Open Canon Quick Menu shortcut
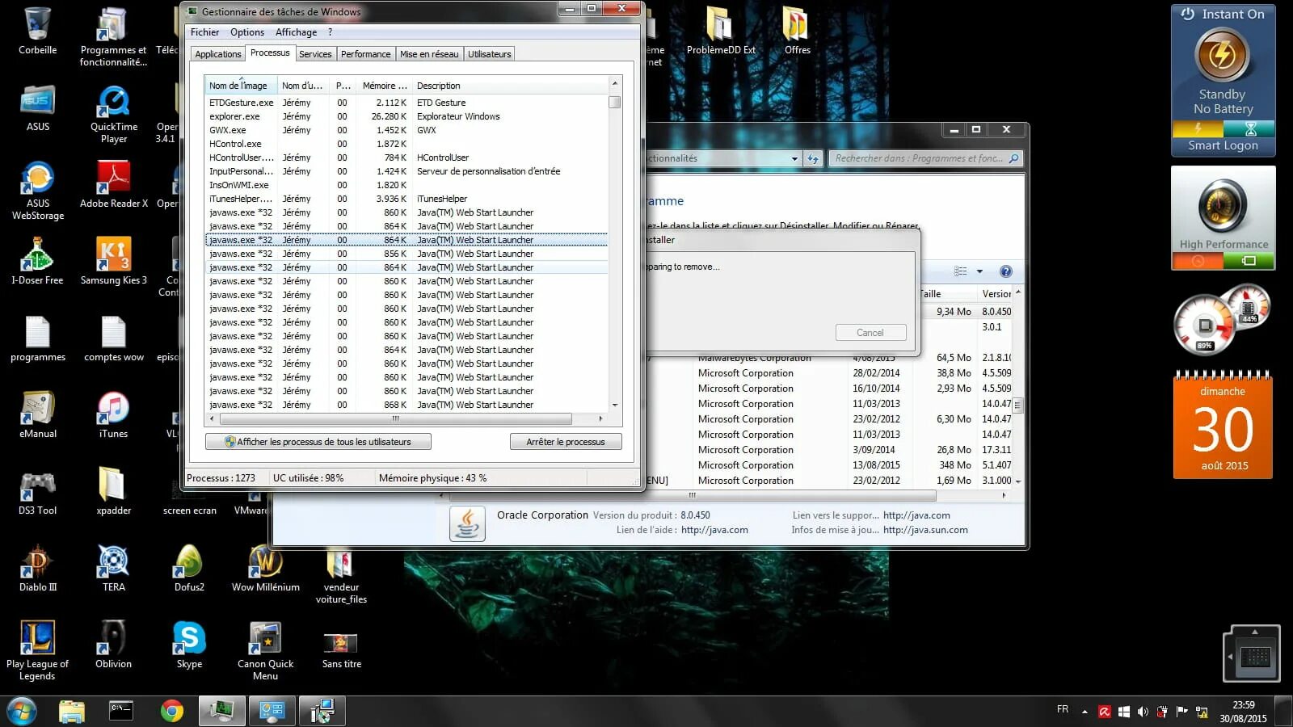This screenshot has width=1293, height=727. pyautogui.click(x=265, y=650)
